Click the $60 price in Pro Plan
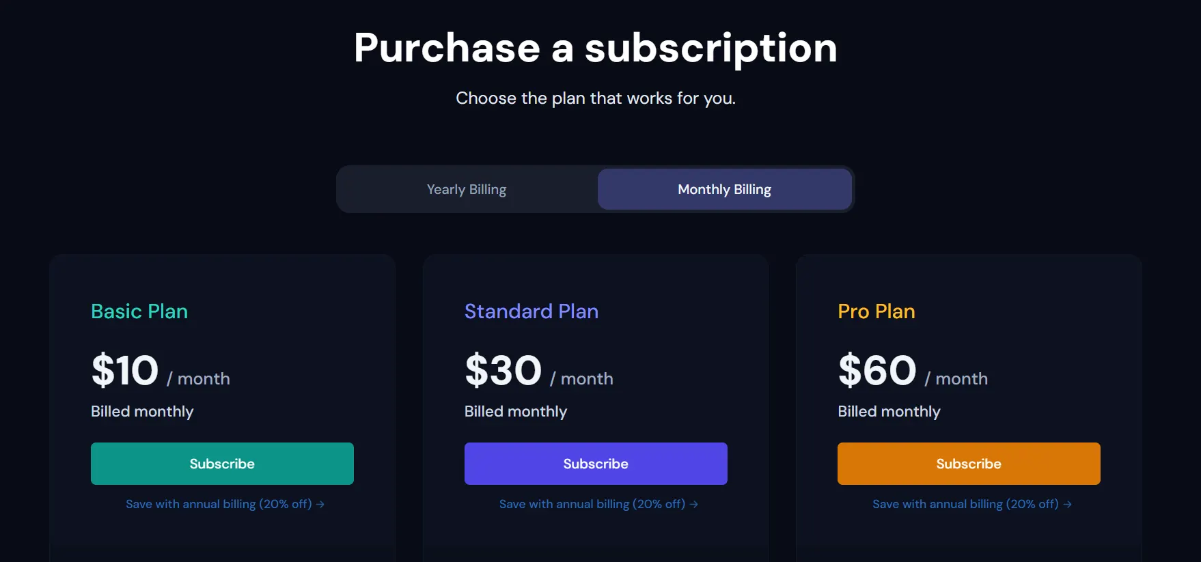Image resolution: width=1201 pixels, height=562 pixels. click(877, 371)
